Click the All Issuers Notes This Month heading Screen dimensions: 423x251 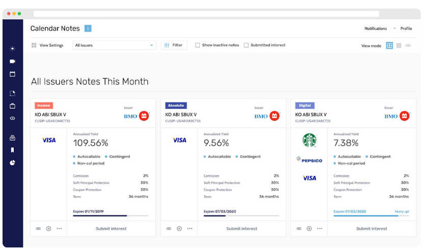90,81
